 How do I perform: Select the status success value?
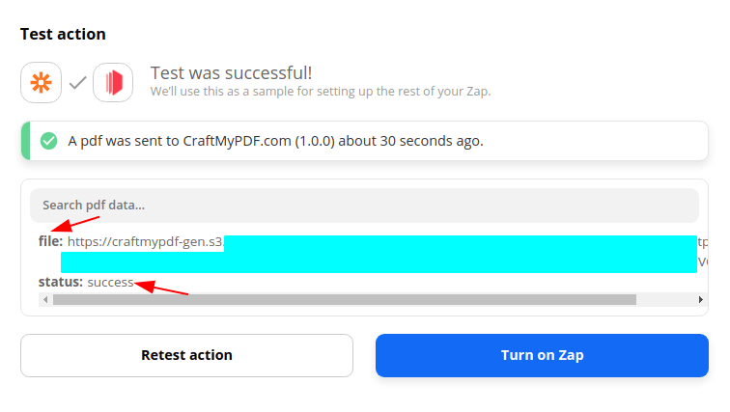pyautogui.click(x=110, y=283)
